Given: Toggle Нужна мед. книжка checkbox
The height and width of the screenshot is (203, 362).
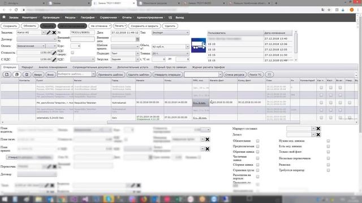Looking at the screenshot, I should coord(328,141).
